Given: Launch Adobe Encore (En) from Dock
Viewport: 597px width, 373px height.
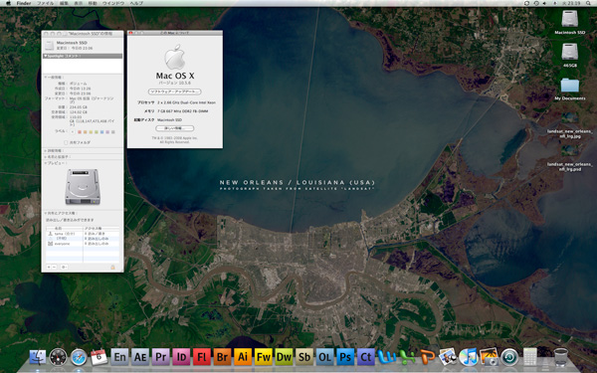Looking at the screenshot, I should coord(119,357).
